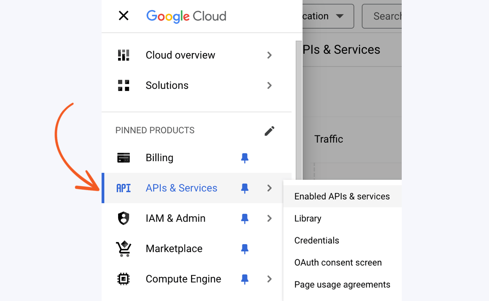489x301 pixels.
Task: Expand Compute Engine submenu chevron
Action: click(x=269, y=279)
